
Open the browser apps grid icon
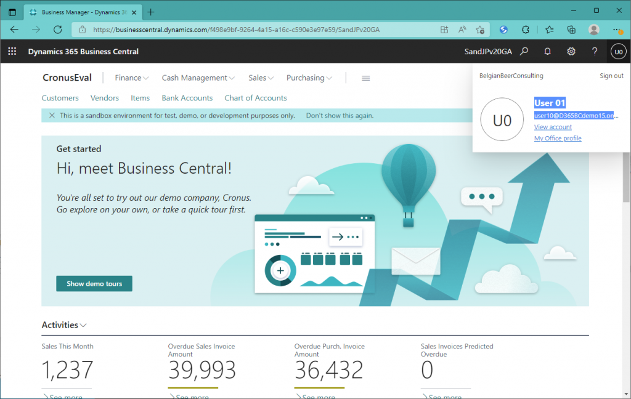[x=444, y=30]
